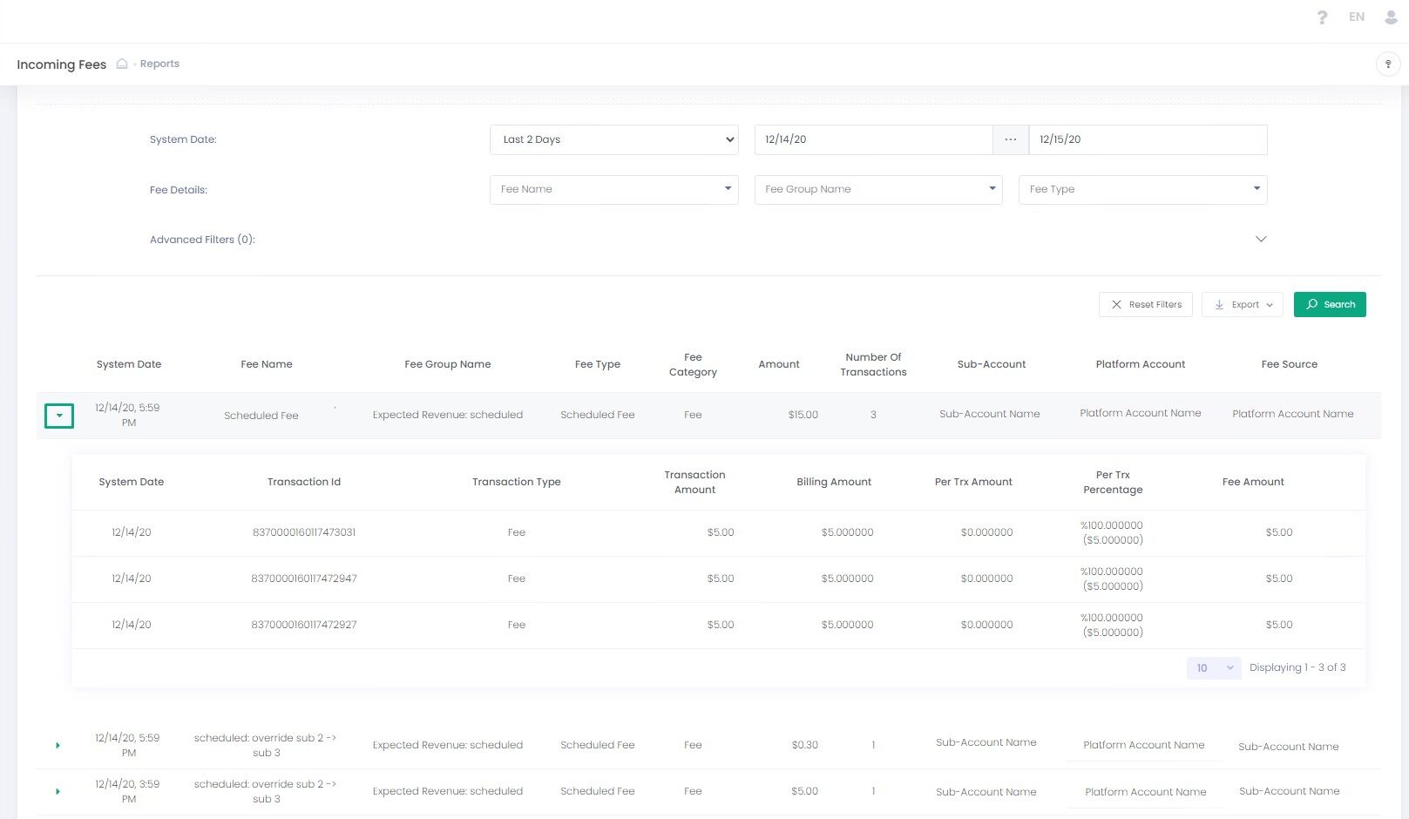This screenshot has width=1409, height=819.
Task: Click the round help icon beside page header
Action: coord(1387,64)
